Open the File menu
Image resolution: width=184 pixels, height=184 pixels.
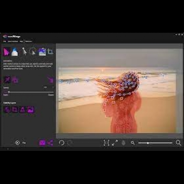coord(5,42)
